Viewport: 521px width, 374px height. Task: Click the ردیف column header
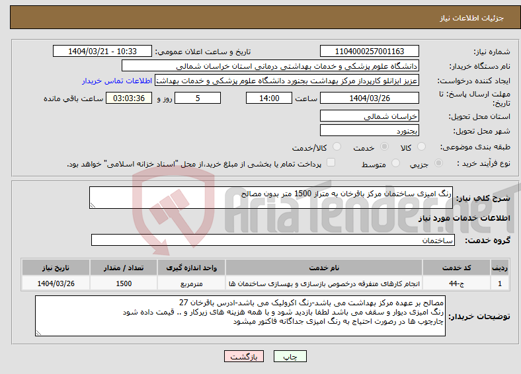(x=500, y=268)
